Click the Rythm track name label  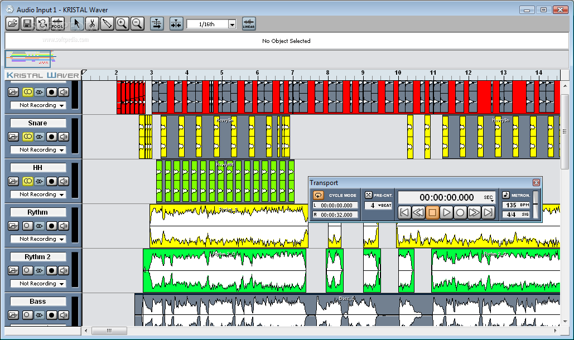click(x=38, y=212)
